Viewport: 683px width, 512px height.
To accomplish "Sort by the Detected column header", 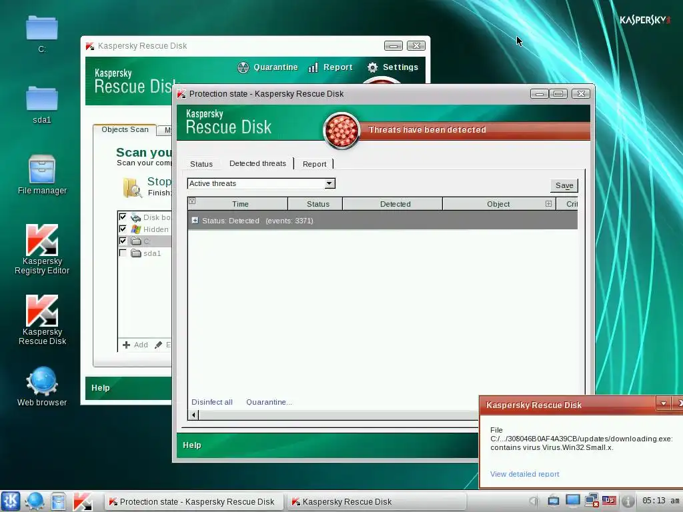I will pyautogui.click(x=392, y=204).
